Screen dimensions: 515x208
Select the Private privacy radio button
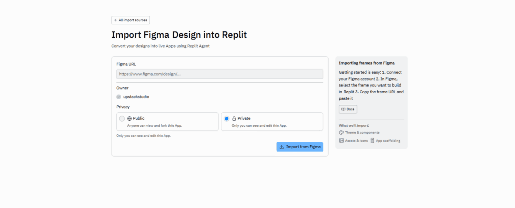point(226,119)
